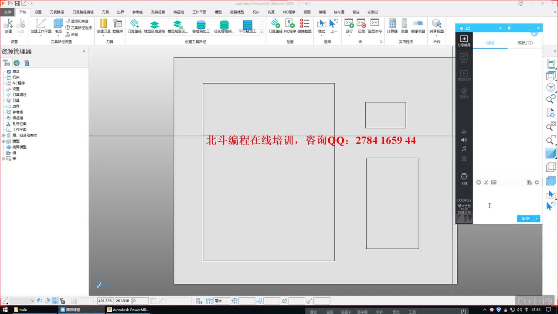Click delete trash icon in explorer

coord(27,63)
